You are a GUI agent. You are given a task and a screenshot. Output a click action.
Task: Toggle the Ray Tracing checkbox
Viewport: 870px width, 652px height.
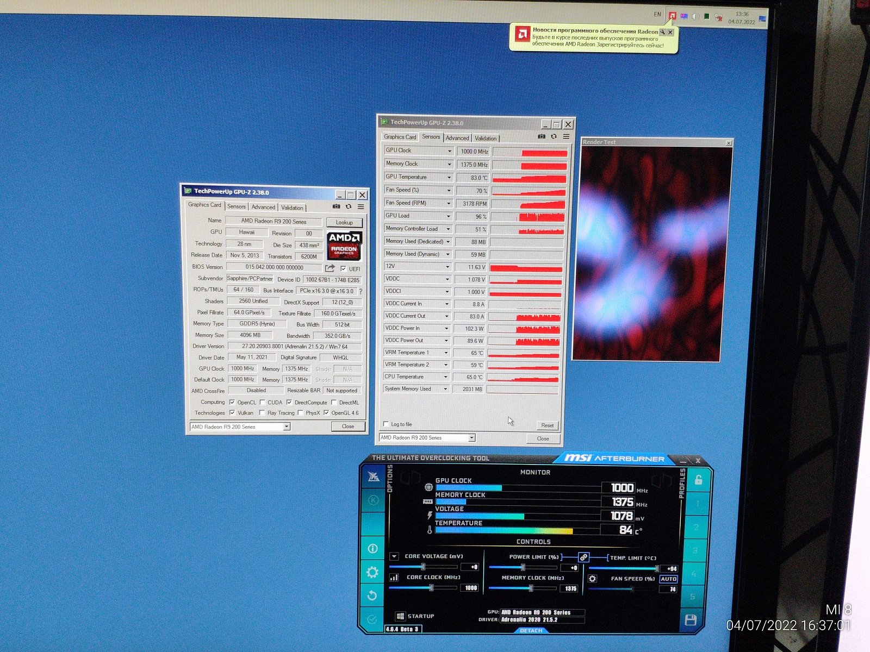click(262, 413)
